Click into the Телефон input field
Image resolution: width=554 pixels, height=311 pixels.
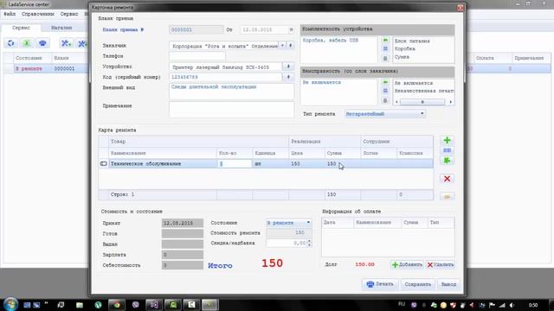point(197,56)
